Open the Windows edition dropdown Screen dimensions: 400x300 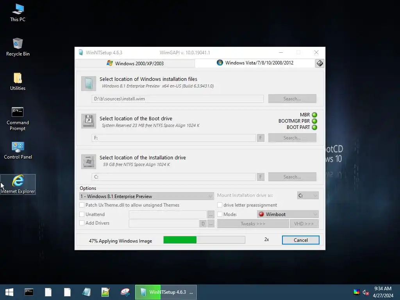coord(146,196)
